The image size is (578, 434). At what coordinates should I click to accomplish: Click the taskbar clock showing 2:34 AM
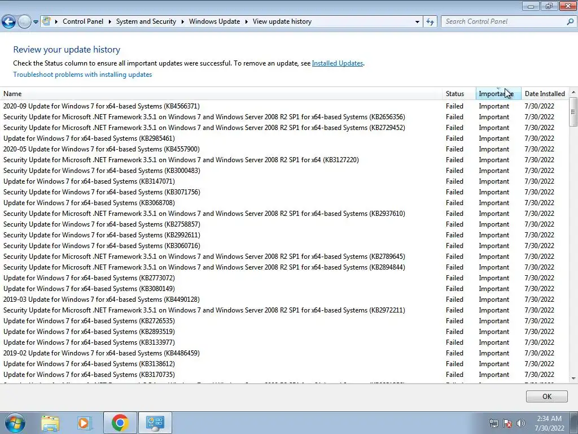(549, 423)
